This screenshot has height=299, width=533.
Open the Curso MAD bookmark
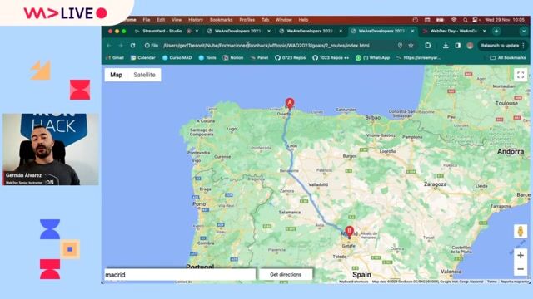(177, 58)
